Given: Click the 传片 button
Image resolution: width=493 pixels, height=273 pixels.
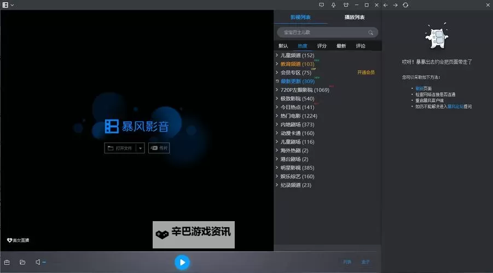Looking at the screenshot, I should [159, 148].
